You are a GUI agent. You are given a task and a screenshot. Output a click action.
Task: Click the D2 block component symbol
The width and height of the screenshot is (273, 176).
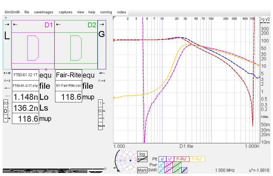pyautogui.click(x=76, y=48)
